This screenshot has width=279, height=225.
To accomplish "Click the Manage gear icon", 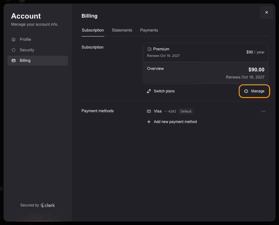I will click(246, 91).
